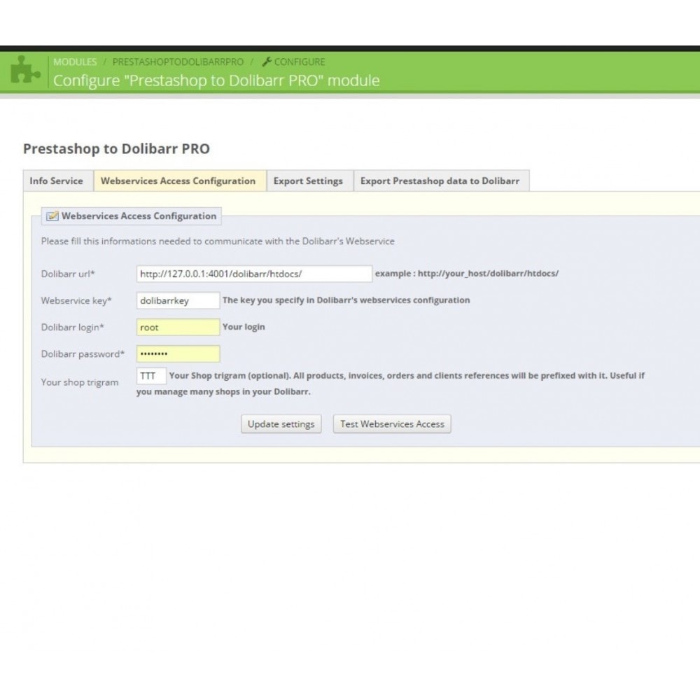Click the Test Webservices Access button
The height and width of the screenshot is (700, 700).
click(x=392, y=424)
